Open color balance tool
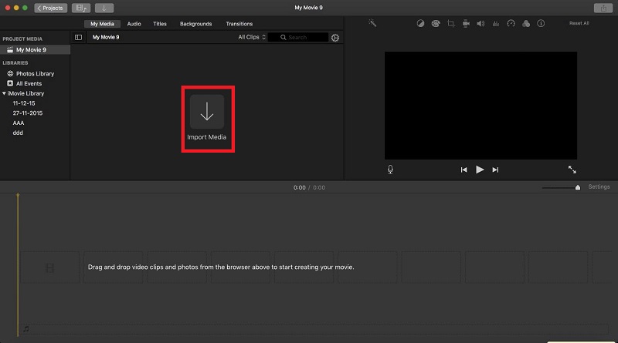618x343 pixels. [x=420, y=24]
